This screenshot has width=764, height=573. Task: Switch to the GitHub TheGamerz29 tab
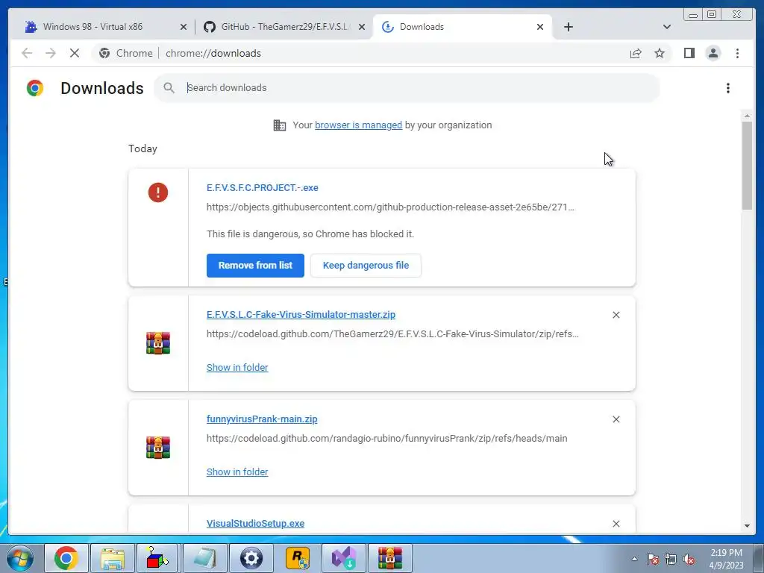(285, 27)
